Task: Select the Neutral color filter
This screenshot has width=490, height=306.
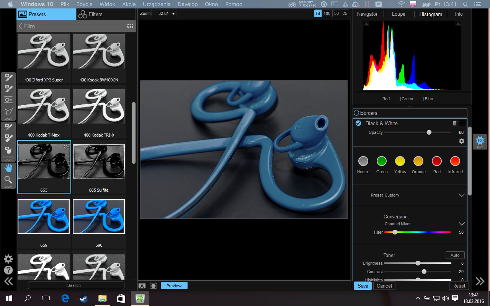Action: click(363, 161)
